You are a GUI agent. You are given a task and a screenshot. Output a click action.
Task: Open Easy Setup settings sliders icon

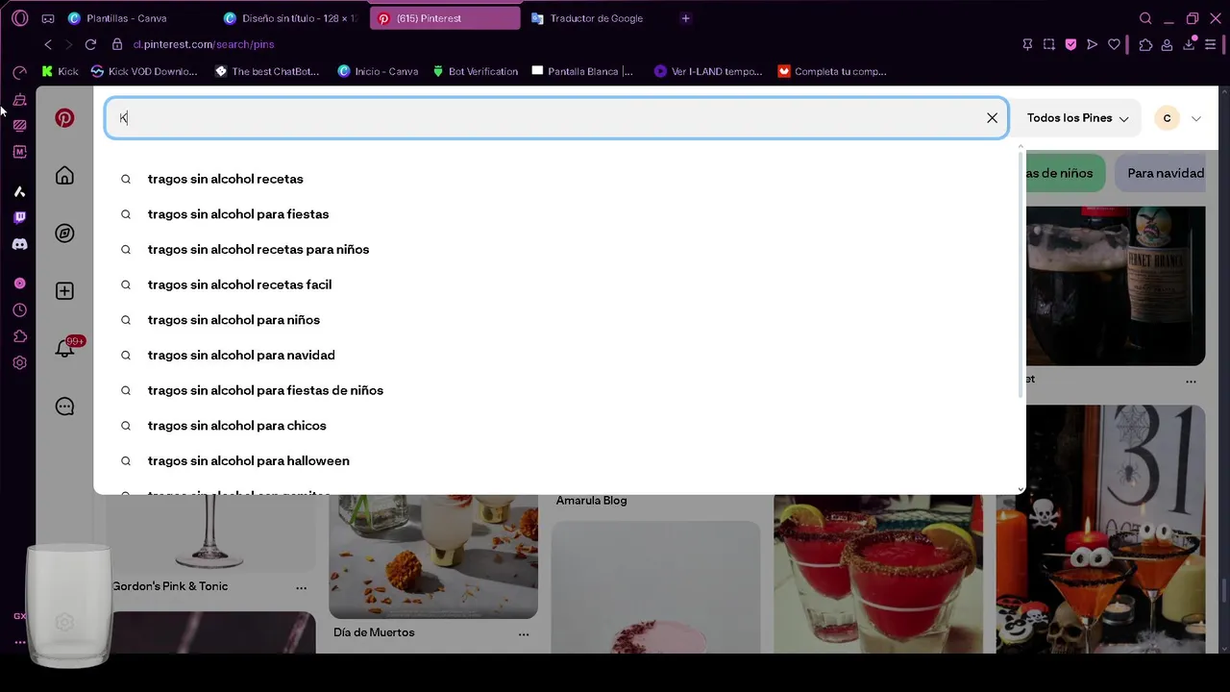[1211, 44]
